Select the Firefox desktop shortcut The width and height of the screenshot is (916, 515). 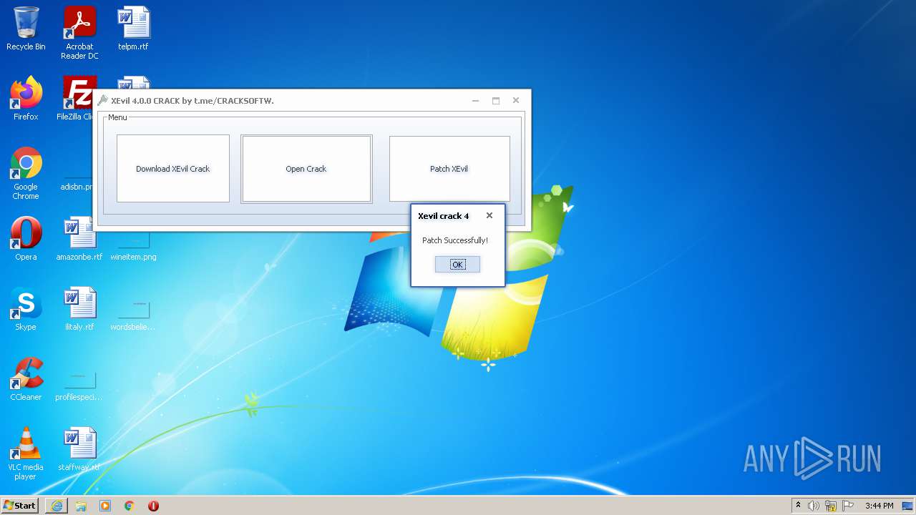coord(26,99)
